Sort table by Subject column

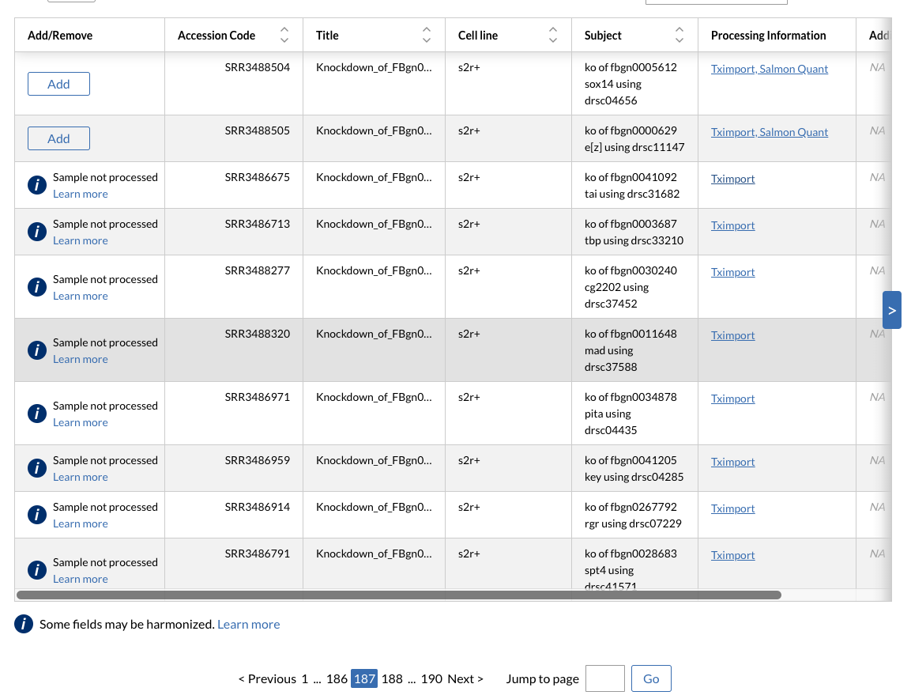[679, 35]
